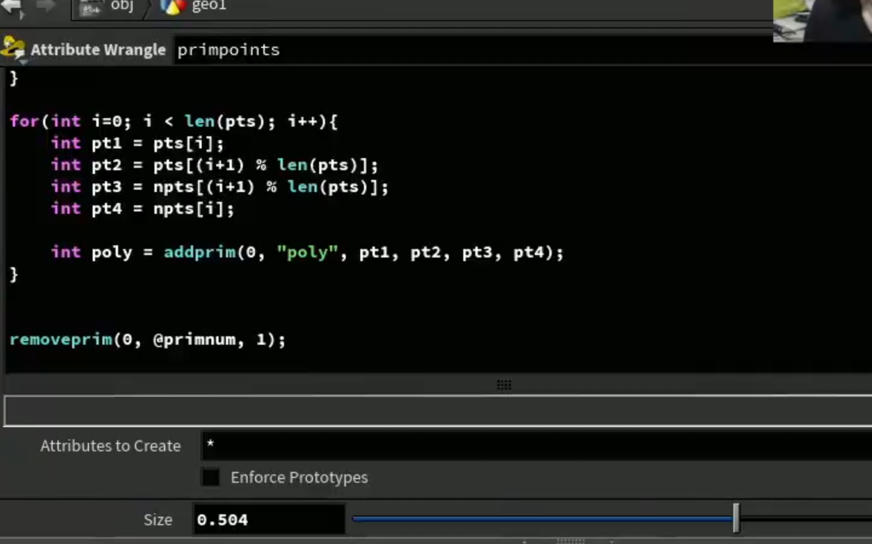This screenshot has height=544, width=872.
Task: Select the geo1 path segment label
Action: pyautogui.click(x=208, y=5)
